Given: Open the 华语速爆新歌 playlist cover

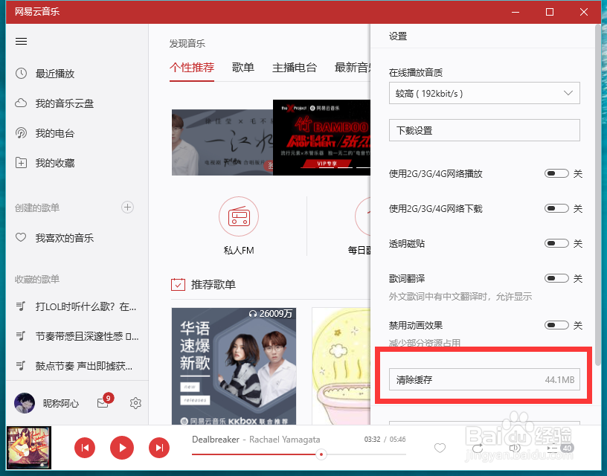Looking at the screenshot, I should point(234,366).
